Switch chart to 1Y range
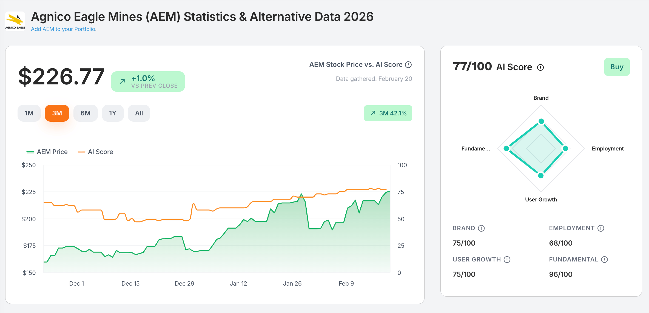Image resolution: width=649 pixels, height=313 pixels. coord(113,113)
